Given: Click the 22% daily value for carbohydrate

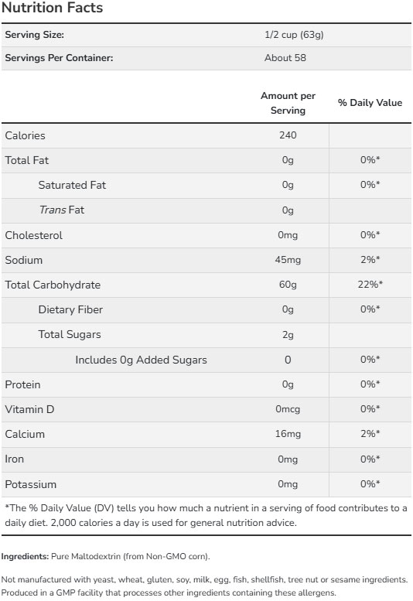Looking at the screenshot, I should 370,285.
